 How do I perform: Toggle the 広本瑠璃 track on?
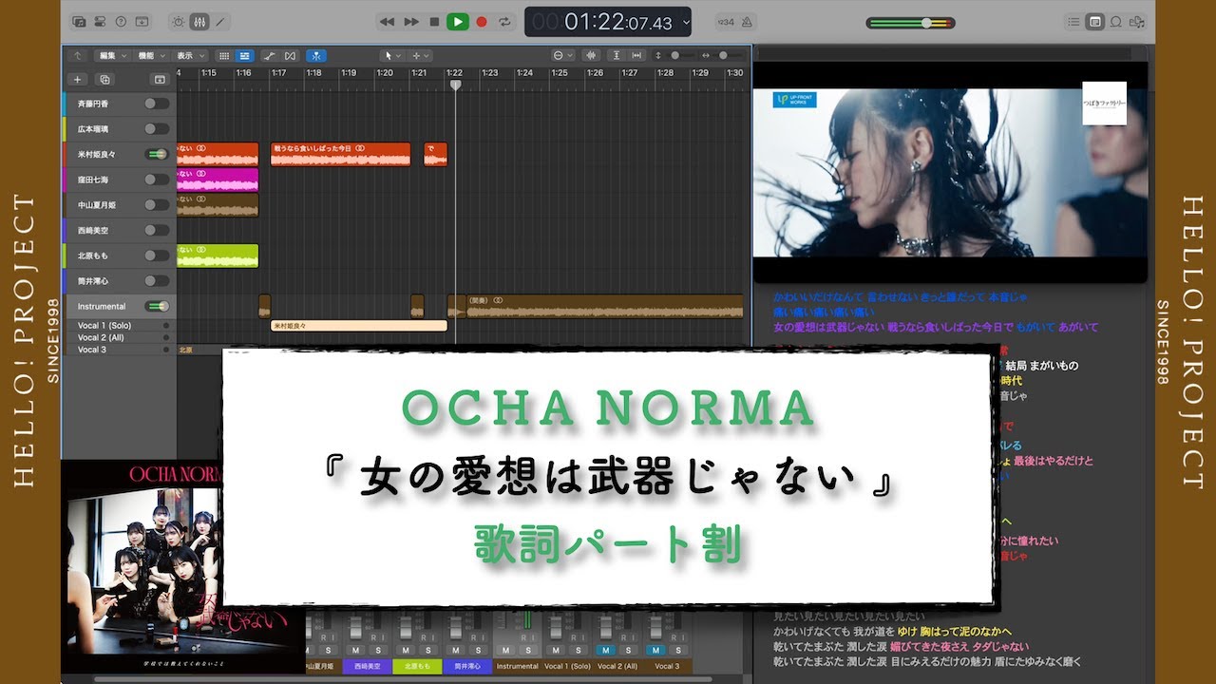pos(156,128)
